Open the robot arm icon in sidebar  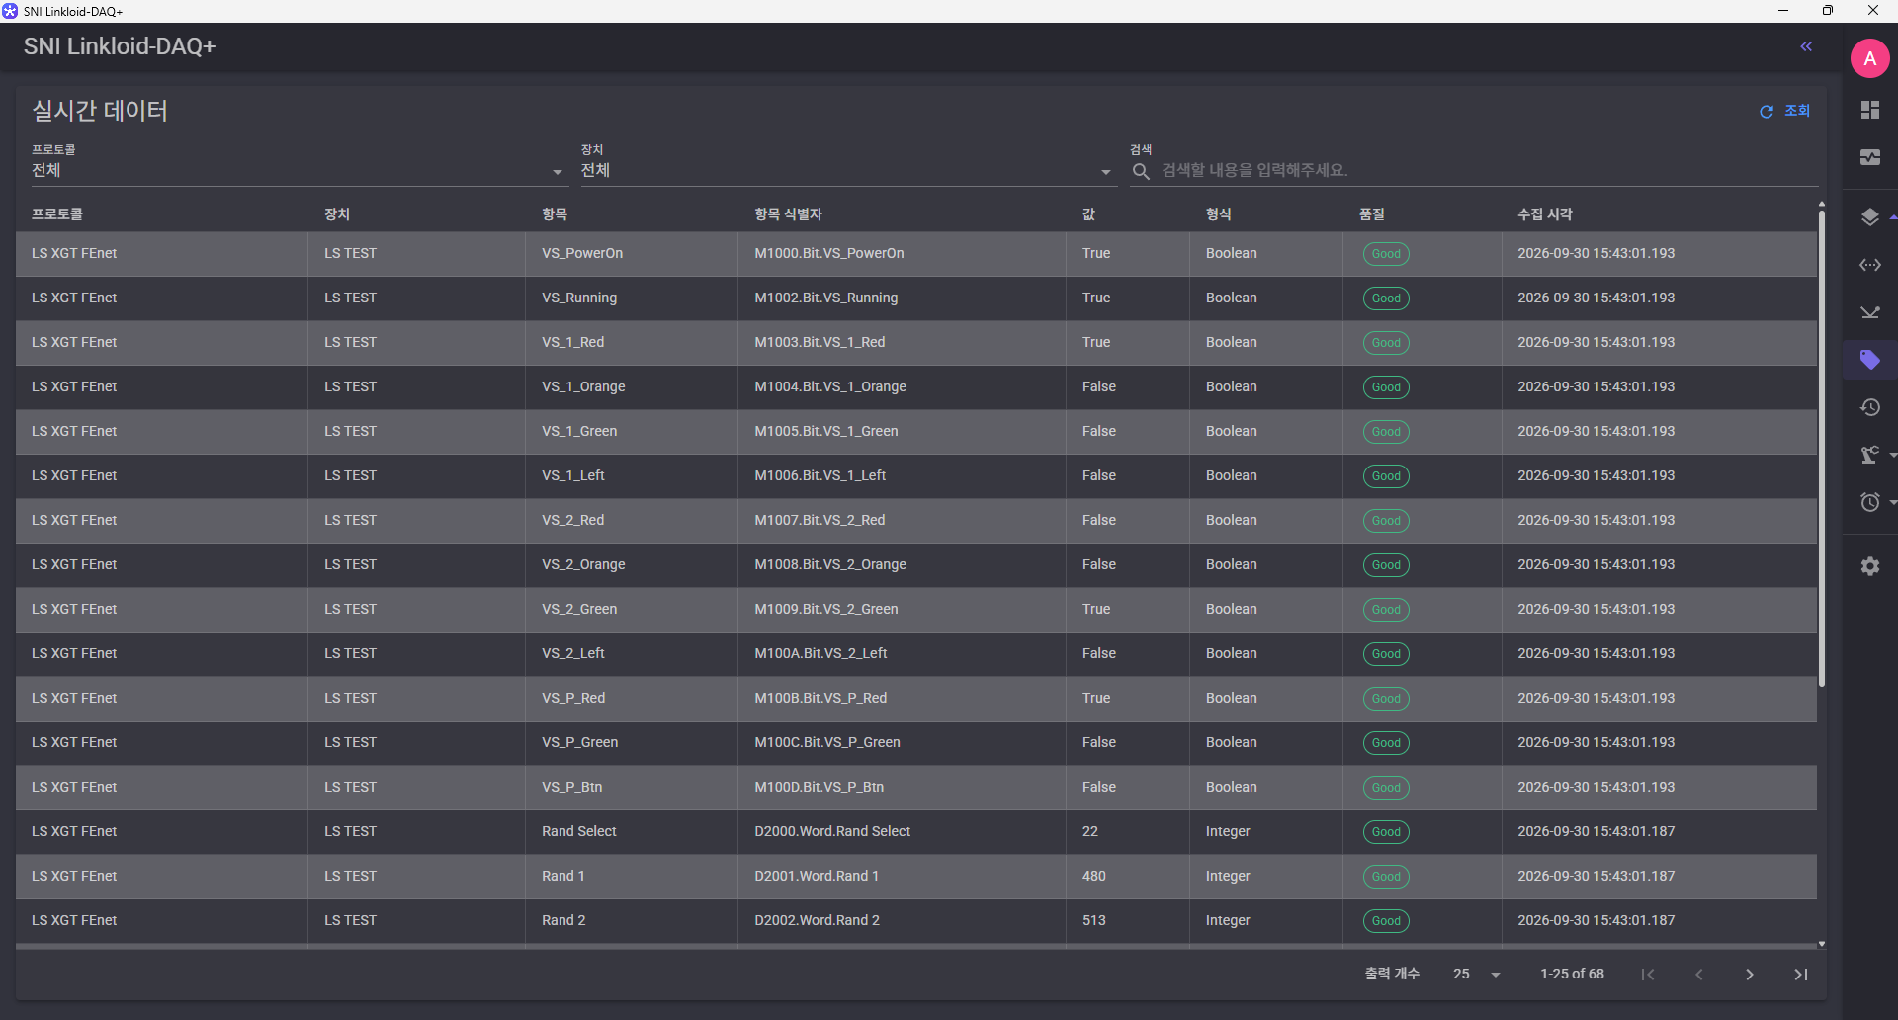tap(1869, 455)
